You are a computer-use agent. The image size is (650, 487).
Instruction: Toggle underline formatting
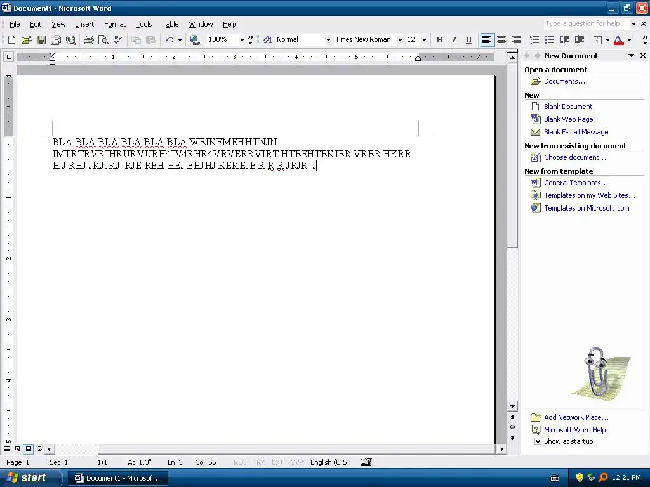tap(468, 40)
